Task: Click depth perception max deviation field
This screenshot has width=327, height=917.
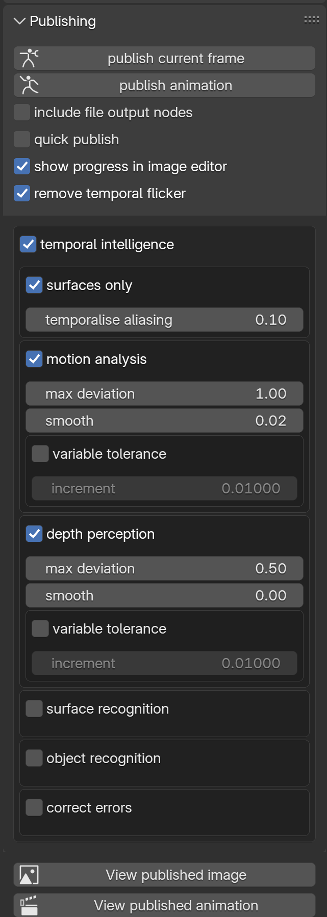Action: [164, 568]
